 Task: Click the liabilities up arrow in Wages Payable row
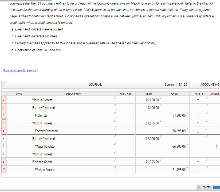pyautogui.click(x=217, y=147)
